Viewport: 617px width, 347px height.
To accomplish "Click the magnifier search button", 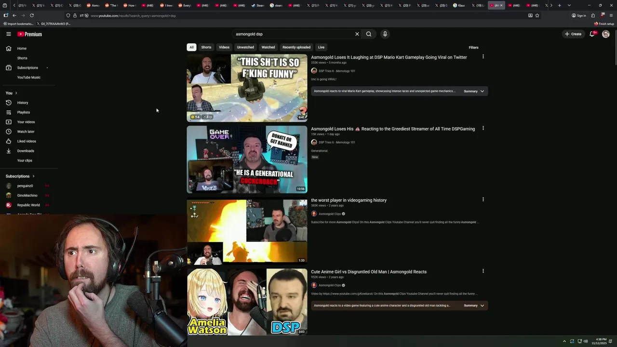I will pos(369,34).
